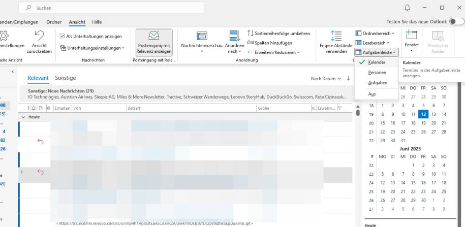Click the notification bell icon
This screenshot has height=227, width=465.
pos(408,8)
